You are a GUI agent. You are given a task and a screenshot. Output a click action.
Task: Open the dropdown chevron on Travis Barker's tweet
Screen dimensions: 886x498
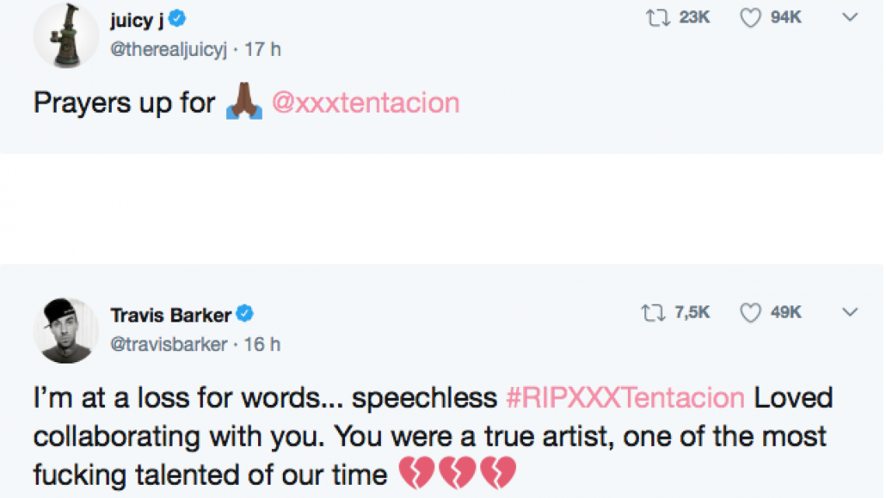(849, 312)
